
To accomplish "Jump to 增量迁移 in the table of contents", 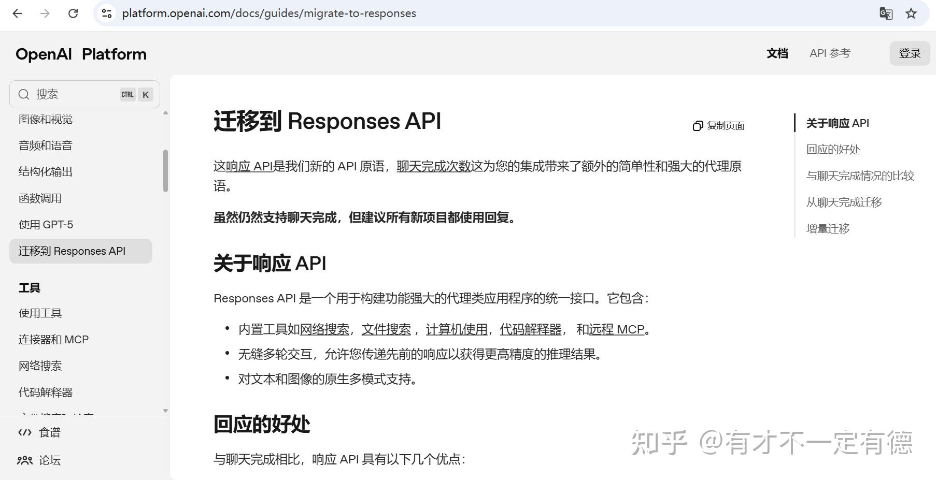I will pyautogui.click(x=828, y=228).
